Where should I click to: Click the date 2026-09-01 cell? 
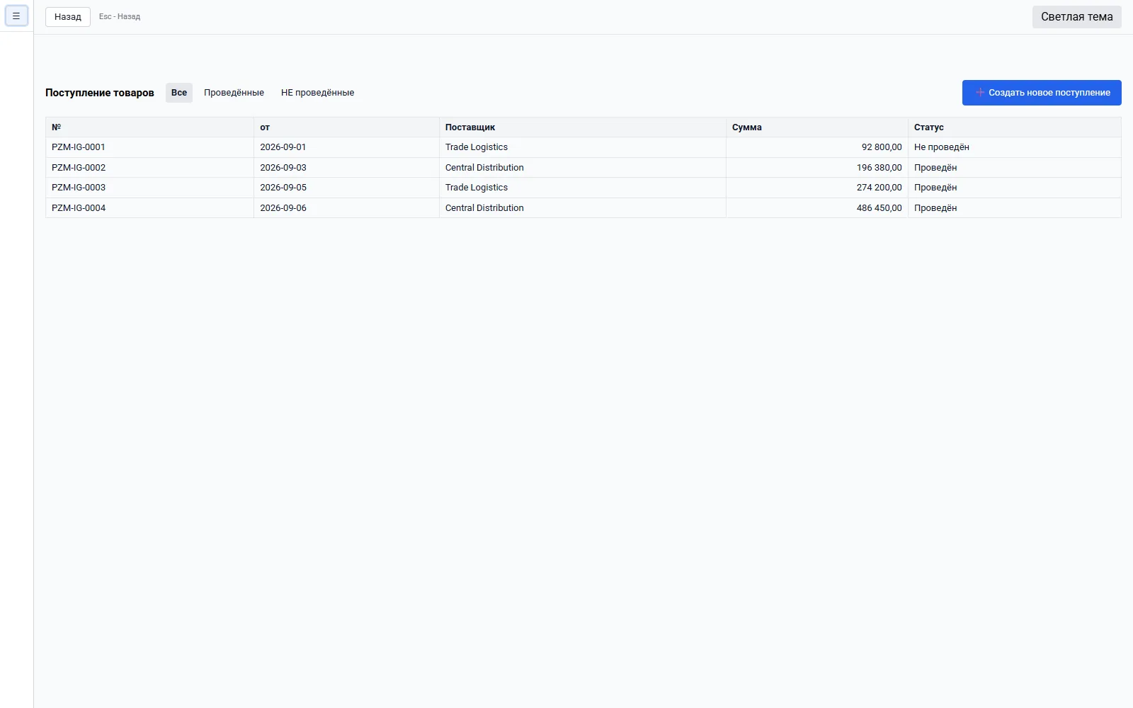click(346, 147)
